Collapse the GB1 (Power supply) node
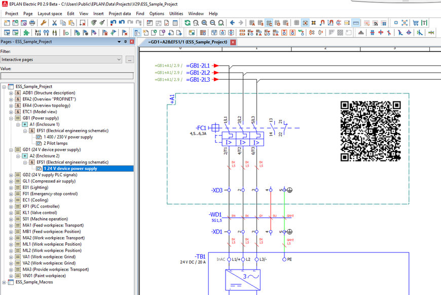 pos(11,118)
